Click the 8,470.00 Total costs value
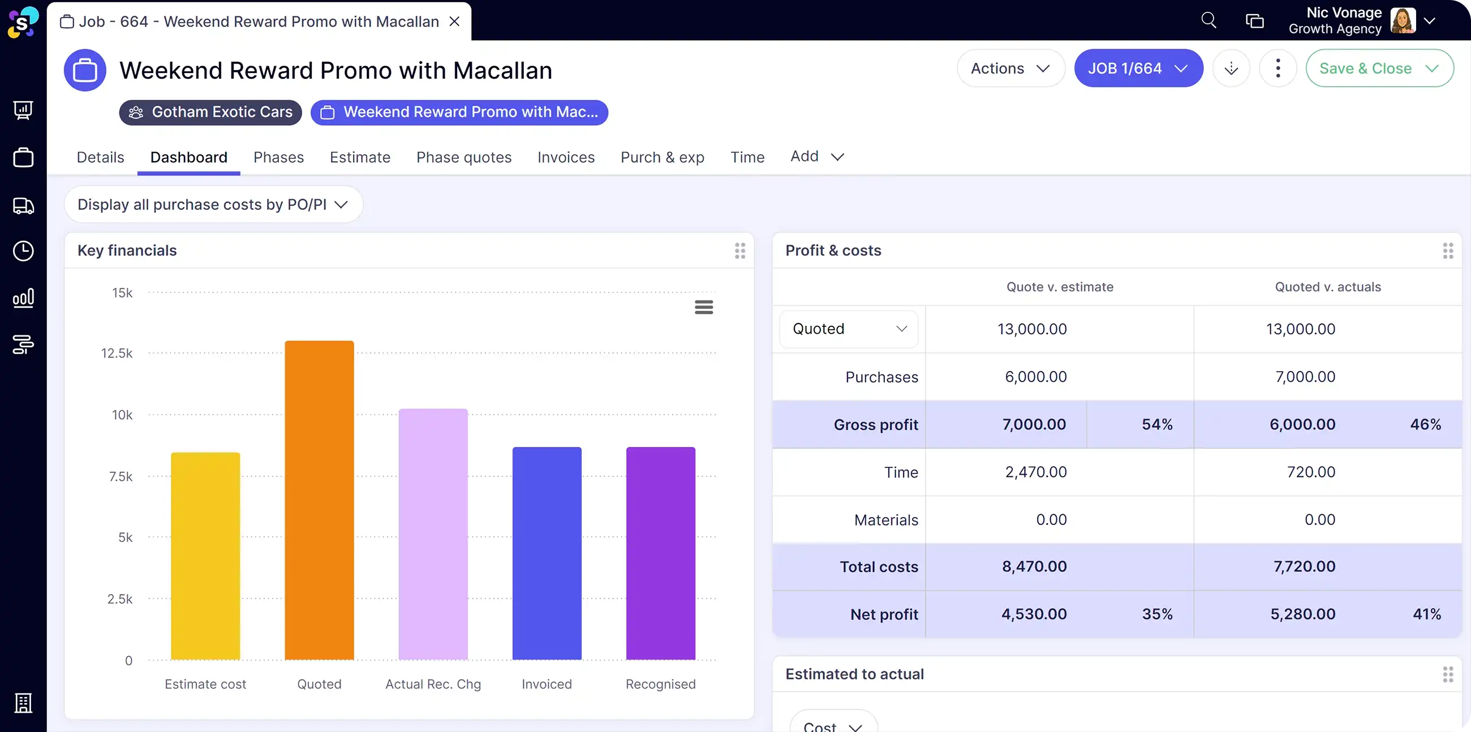Viewport: 1471px width, 732px height. 1034,566
